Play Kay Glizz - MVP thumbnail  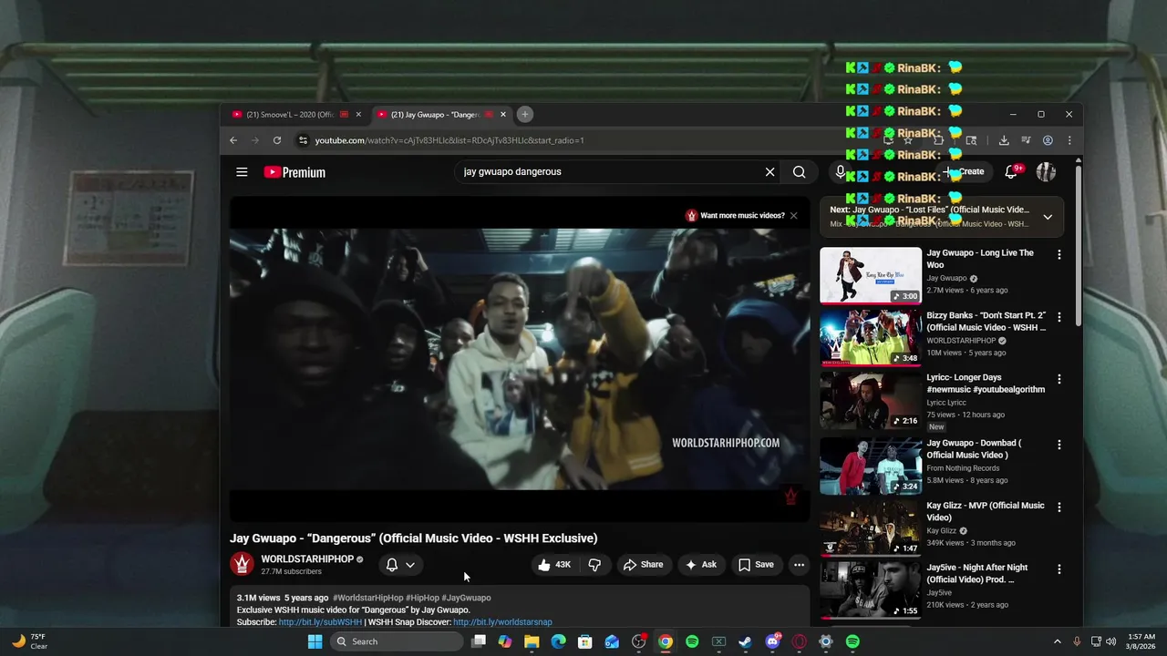[x=871, y=528]
